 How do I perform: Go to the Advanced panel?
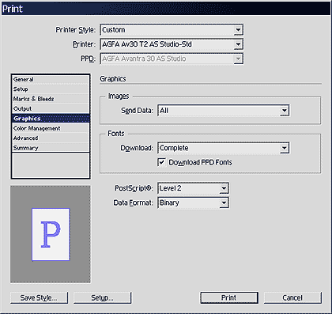[x=51, y=138]
